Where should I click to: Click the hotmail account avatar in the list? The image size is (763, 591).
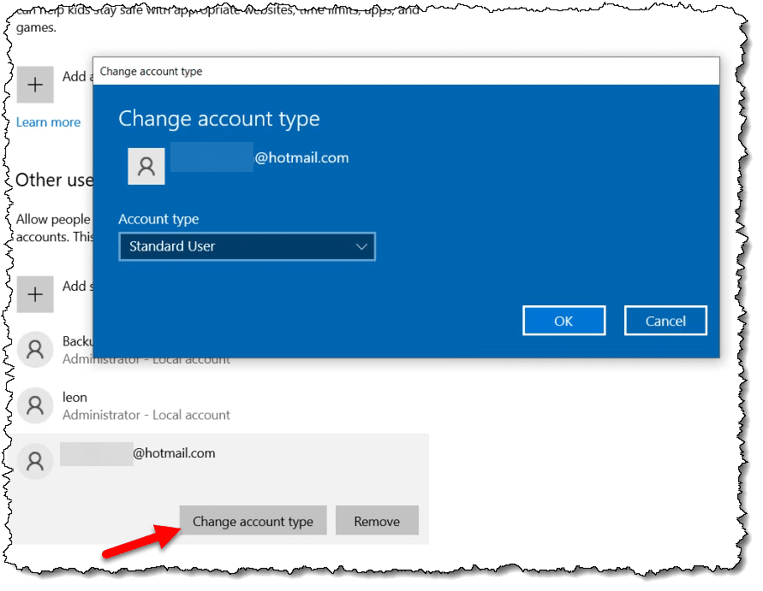tap(35, 461)
